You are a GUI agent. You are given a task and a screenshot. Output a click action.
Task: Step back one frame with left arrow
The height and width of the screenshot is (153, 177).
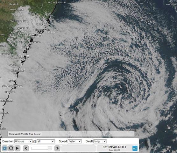tap(26, 148)
